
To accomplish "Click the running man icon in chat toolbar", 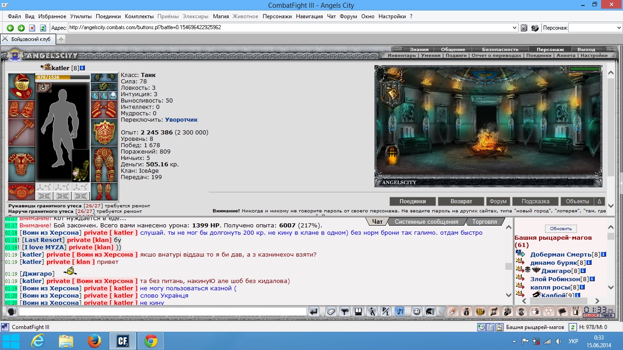I will pyautogui.click(x=372, y=312).
